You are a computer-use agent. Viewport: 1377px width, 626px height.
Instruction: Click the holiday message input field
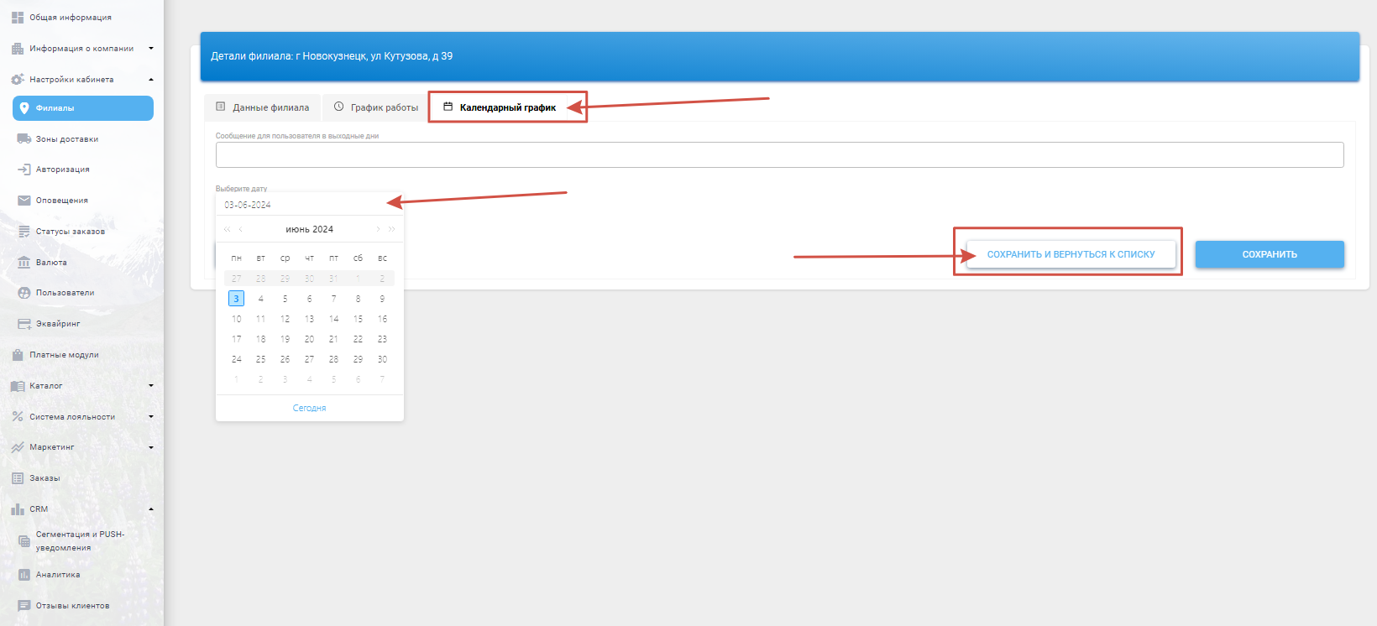click(779, 154)
